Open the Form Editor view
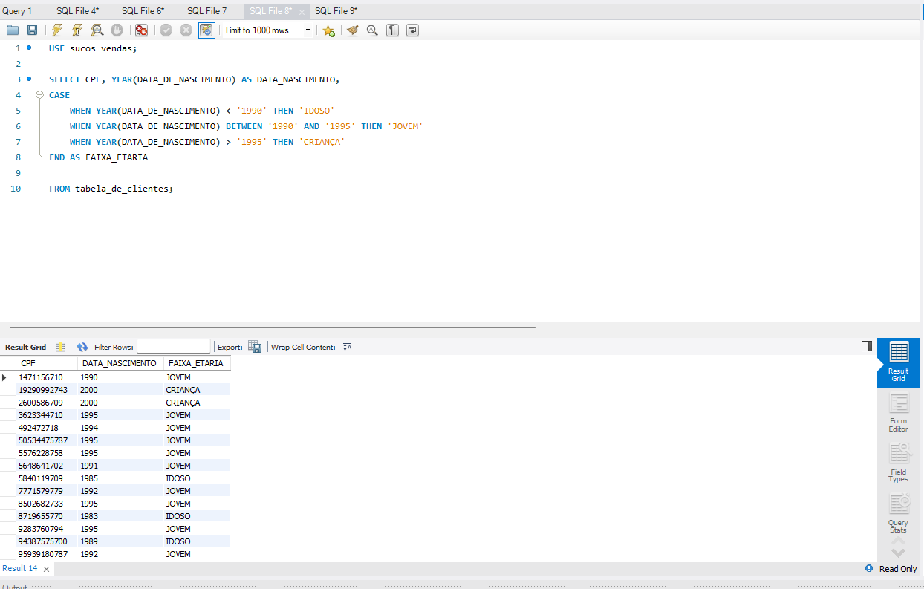Viewport: 924px width, 589px height. click(898, 412)
